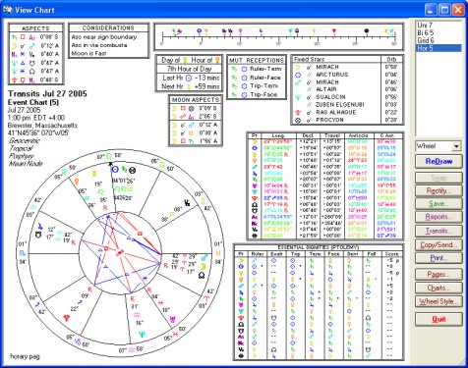Click the blue Sun marker on degree strip
The height and width of the screenshot is (368, 468).
tap(199, 31)
